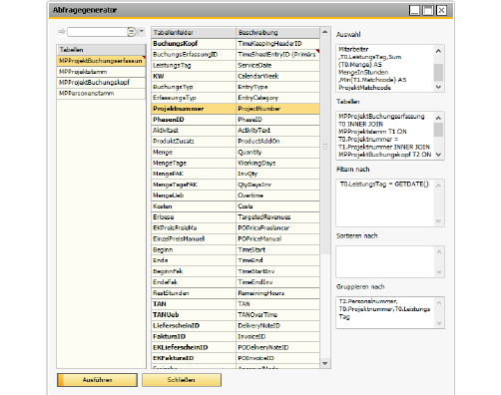Image resolution: width=501 pixels, height=395 pixels.
Task: Select MPProjektstamm in the Tabellen list
Action: click(101, 72)
